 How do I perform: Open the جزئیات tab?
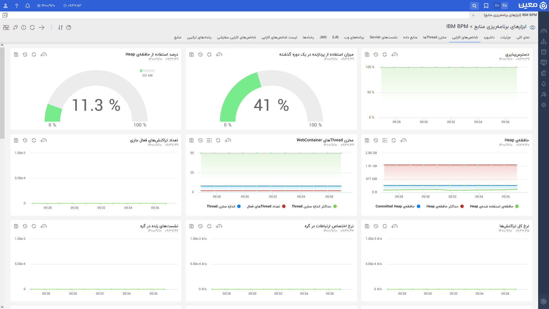pos(506,37)
